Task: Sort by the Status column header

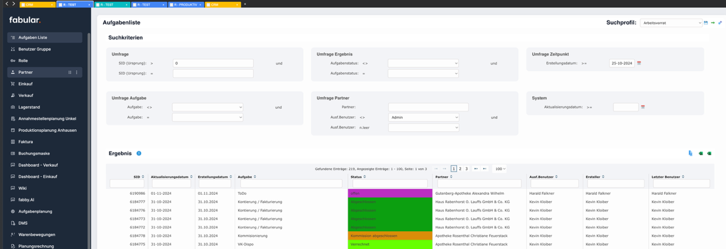Action: tap(358, 177)
